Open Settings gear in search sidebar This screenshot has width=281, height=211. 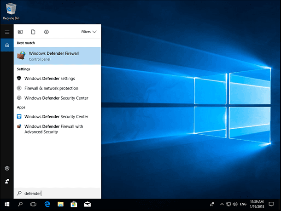click(x=7, y=168)
